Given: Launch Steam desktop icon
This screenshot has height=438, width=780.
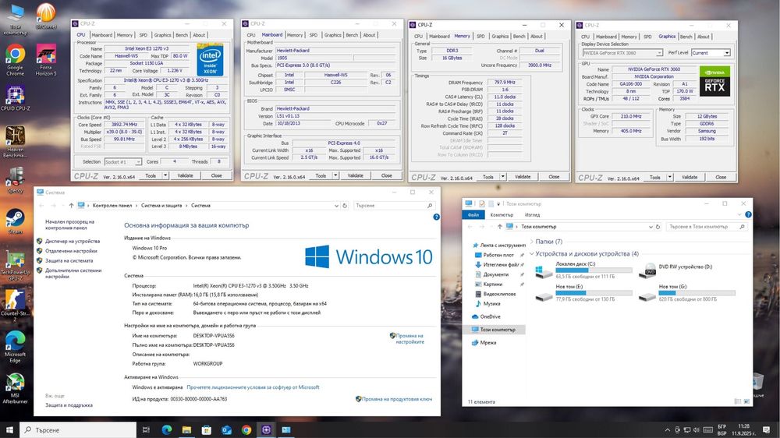Looking at the screenshot, I should click(x=15, y=222).
